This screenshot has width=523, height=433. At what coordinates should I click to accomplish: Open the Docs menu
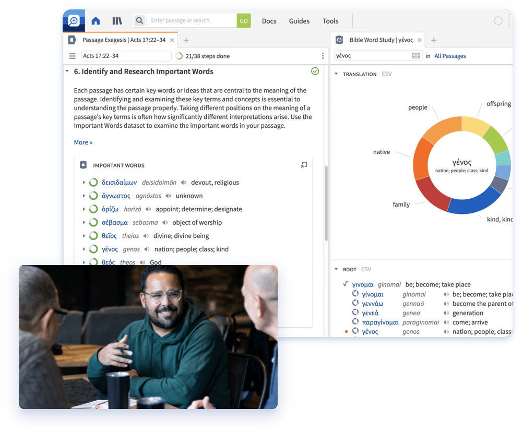[269, 21]
